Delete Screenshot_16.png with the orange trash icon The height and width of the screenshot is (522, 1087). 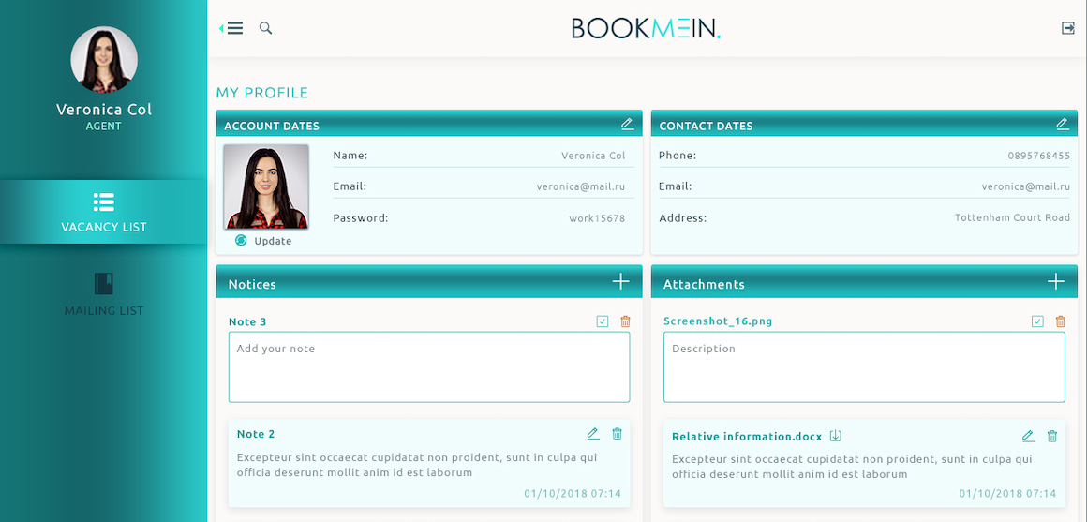[1060, 321]
